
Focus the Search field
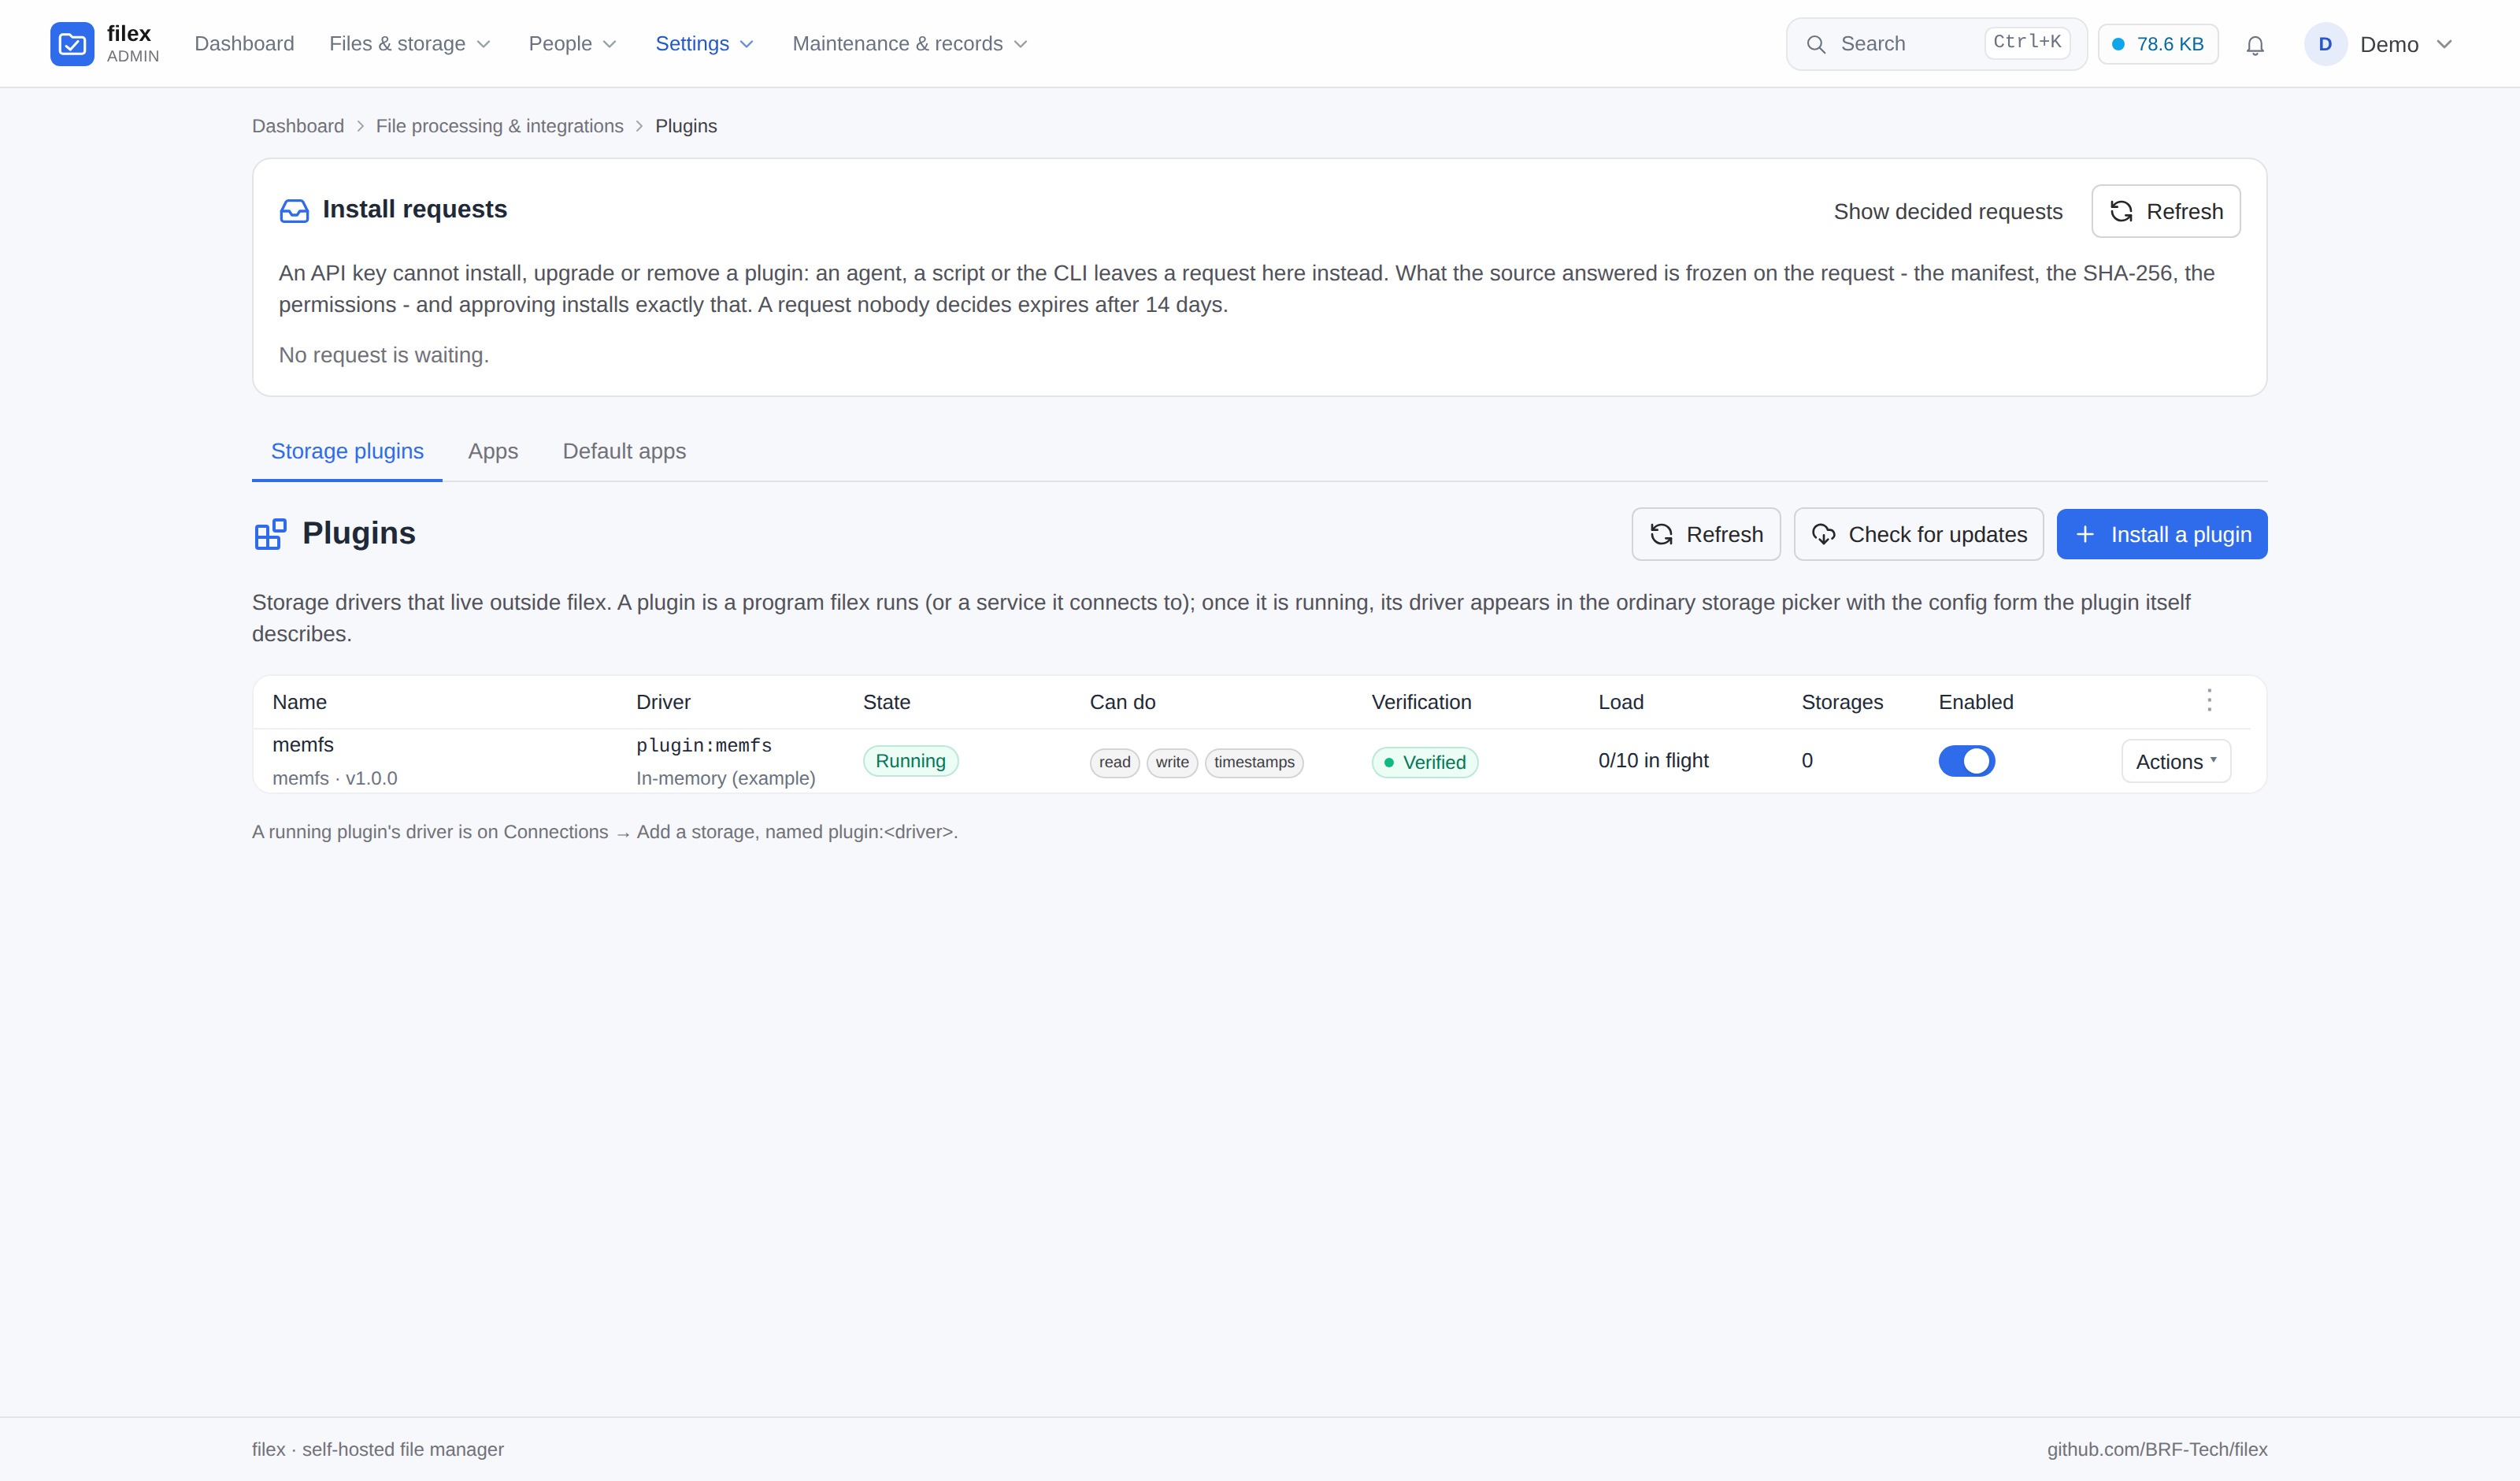tap(1936, 44)
